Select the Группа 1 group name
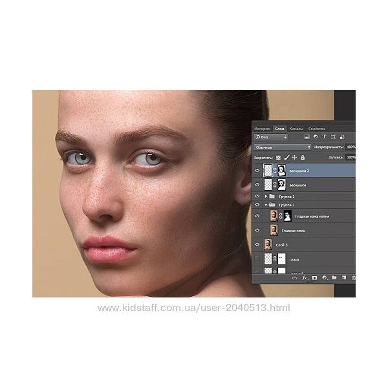Image resolution: width=388 pixels, height=388 pixels. point(286,197)
